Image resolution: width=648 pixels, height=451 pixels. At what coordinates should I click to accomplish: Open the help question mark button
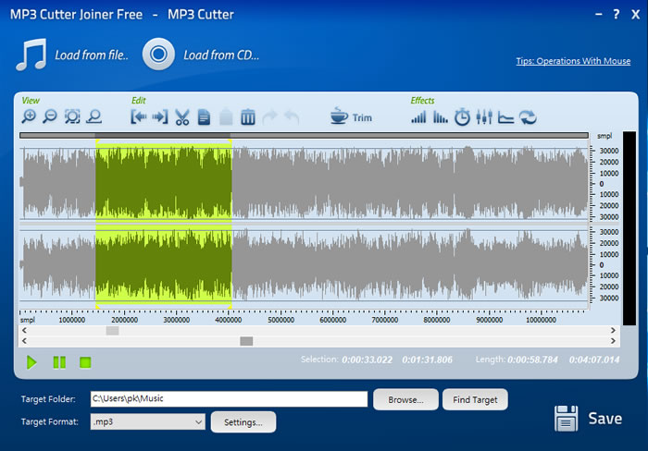tap(617, 15)
